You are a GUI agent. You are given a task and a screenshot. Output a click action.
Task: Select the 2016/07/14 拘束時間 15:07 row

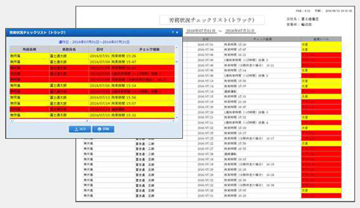tap(92, 103)
